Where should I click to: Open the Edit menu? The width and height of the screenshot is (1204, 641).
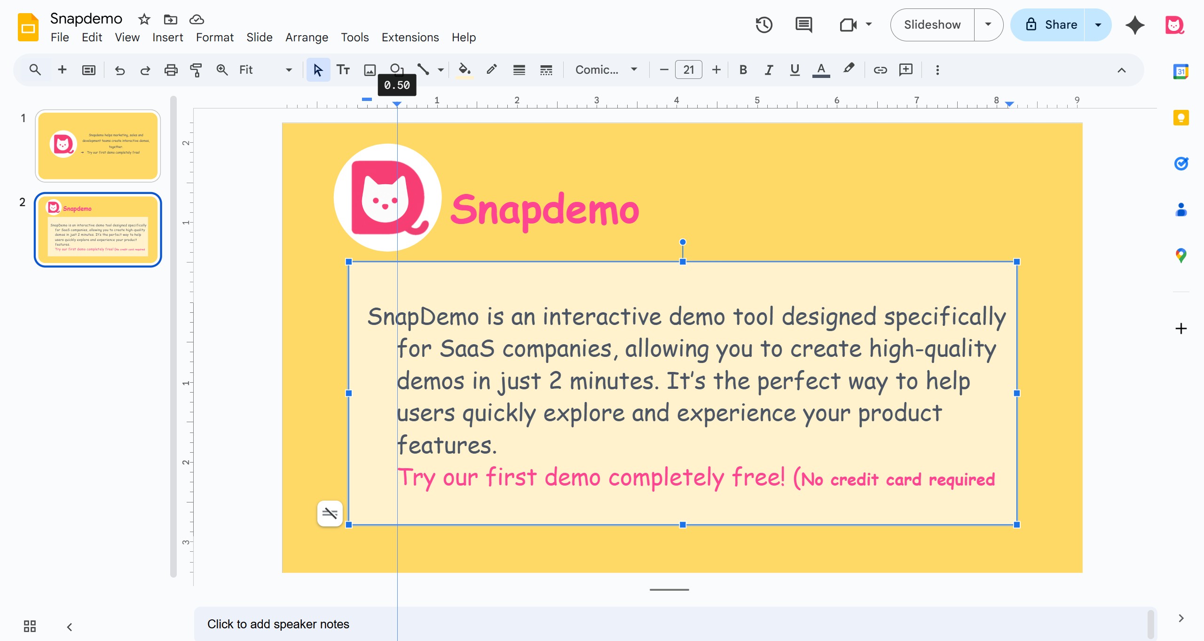[x=92, y=38]
